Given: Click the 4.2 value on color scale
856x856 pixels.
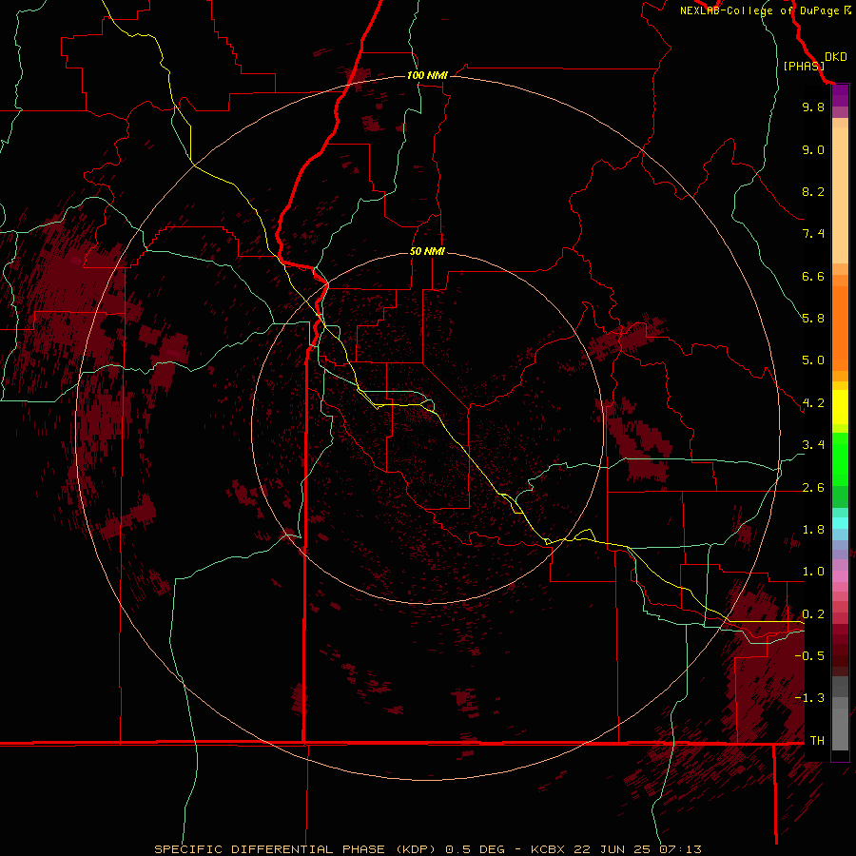Looking at the screenshot, I should 813,403.
